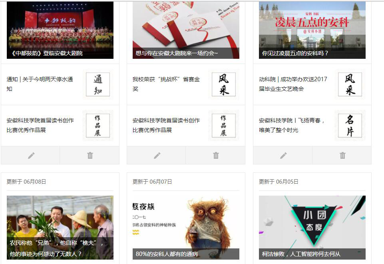384x264 pixels.
Task: Click the 作品展 thumbnail in the middle card
Action: click(223, 126)
